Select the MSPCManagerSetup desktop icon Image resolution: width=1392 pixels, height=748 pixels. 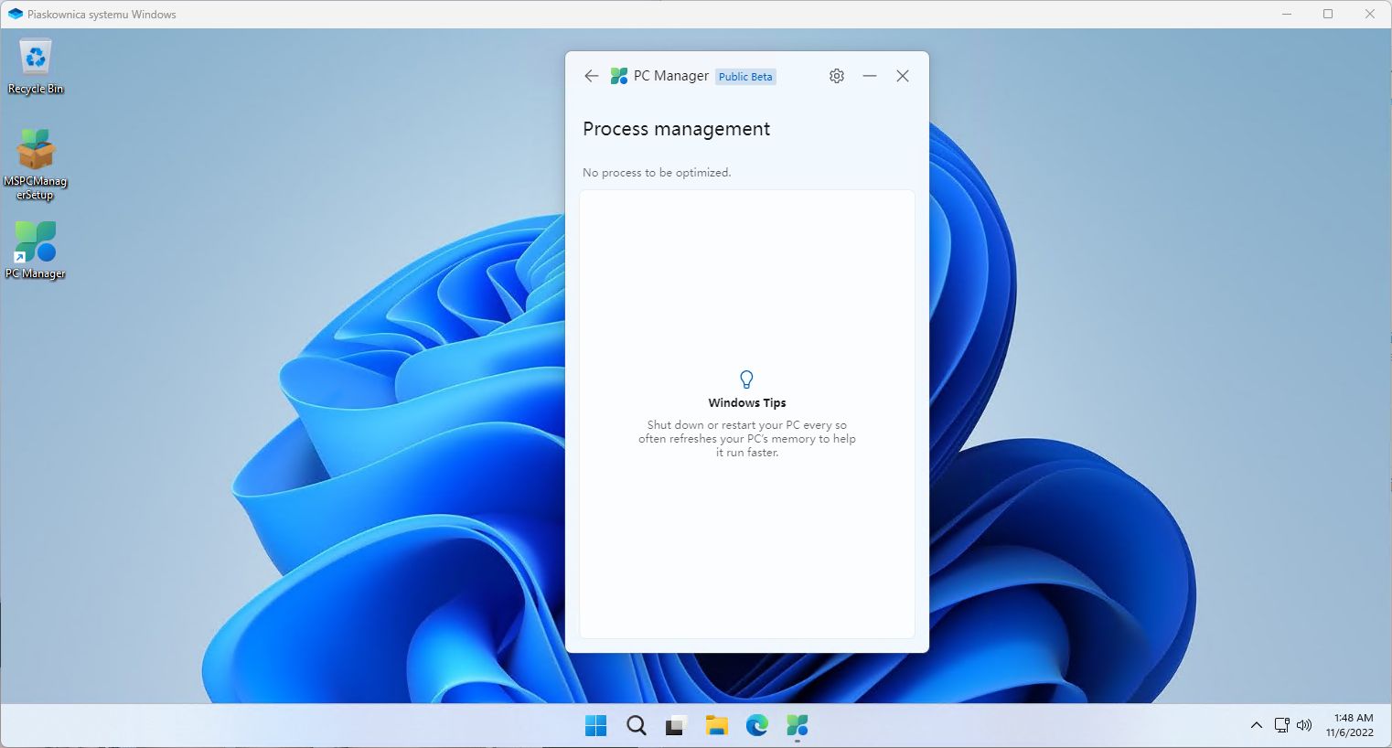click(36, 165)
